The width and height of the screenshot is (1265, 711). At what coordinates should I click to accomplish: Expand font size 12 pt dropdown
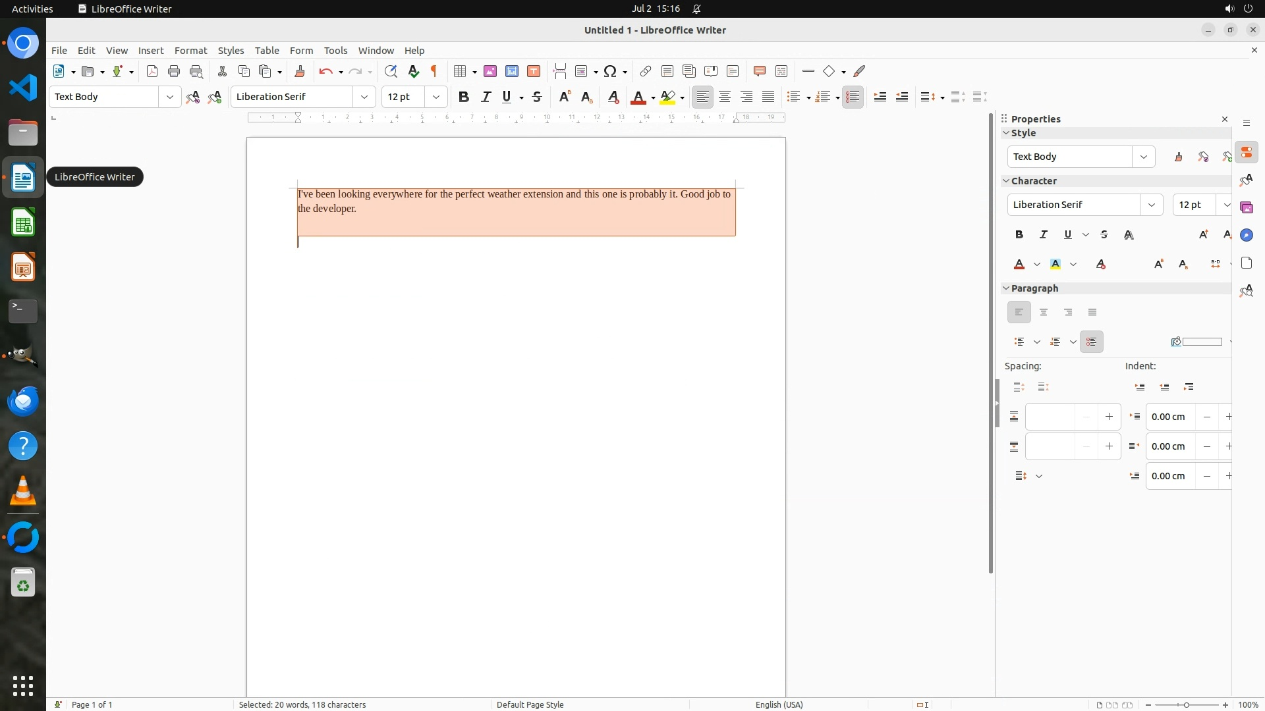(x=436, y=97)
